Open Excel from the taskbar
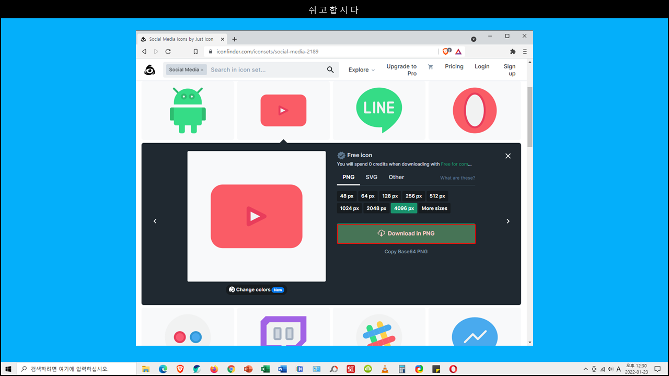This screenshot has width=669, height=376. (x=265, y=369)
